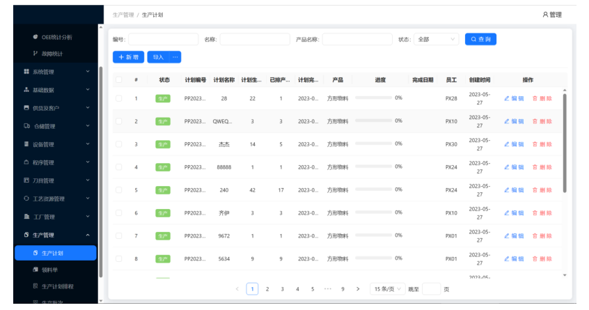The width and height of the screenshot is (589, 310).
Task: Open the 状态 dropdown showing 全部
Action: (x=436, y=40)
